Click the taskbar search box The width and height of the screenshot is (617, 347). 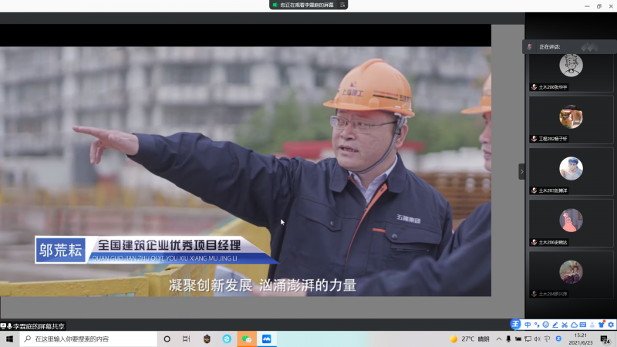[x=86, y=339]
